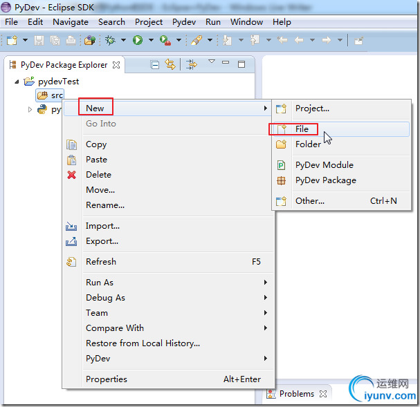
Task: Choose Delete in the context menu
Action: 167,175
